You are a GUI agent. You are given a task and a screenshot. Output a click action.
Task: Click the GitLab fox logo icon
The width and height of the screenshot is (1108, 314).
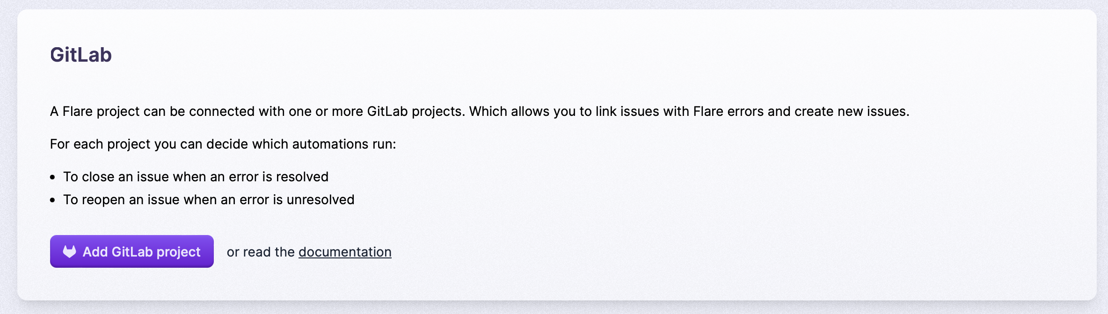[69, 251]
